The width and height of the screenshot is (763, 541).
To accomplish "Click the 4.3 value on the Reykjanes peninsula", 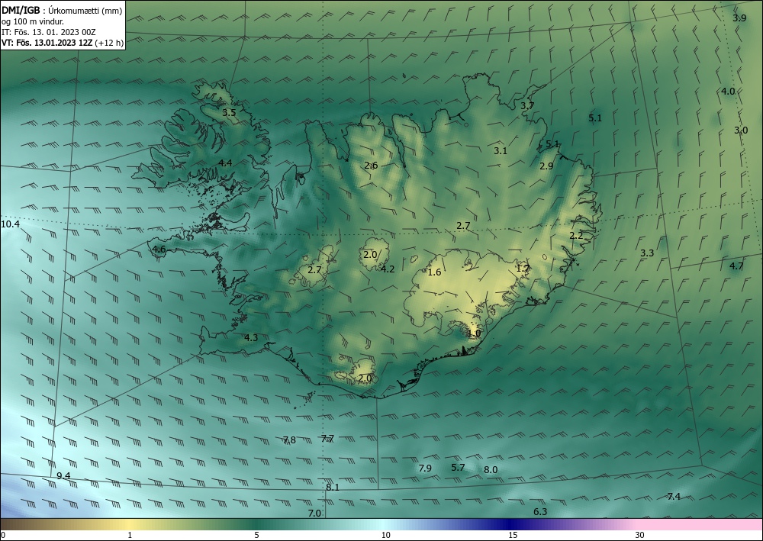I will click(x=251, y=337).
